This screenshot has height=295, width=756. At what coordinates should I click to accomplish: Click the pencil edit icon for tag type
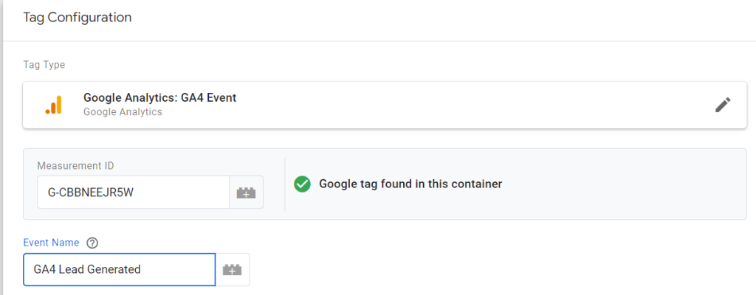pyautogui.click(x=723, y=105)
